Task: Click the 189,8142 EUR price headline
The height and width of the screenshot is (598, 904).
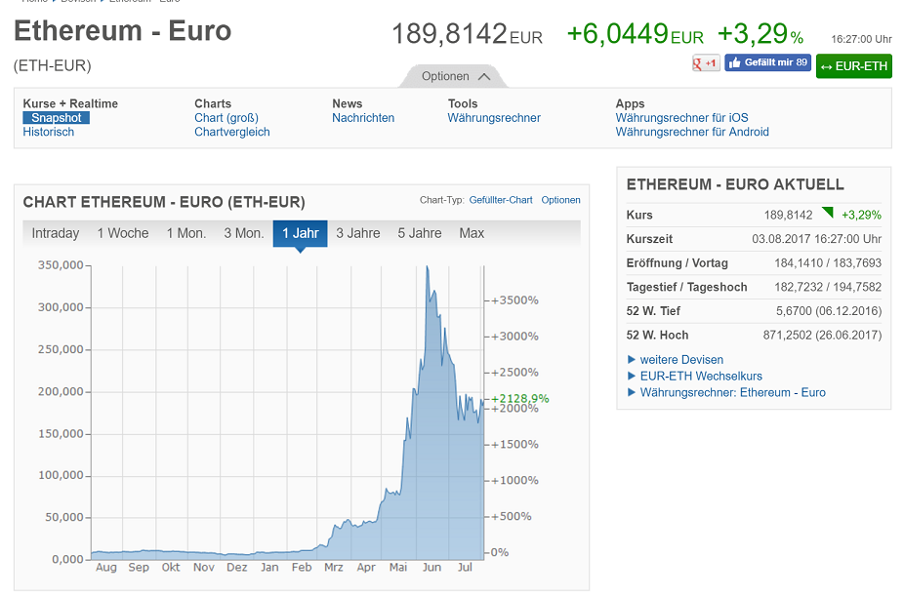Action: click(x=467, y=34)
